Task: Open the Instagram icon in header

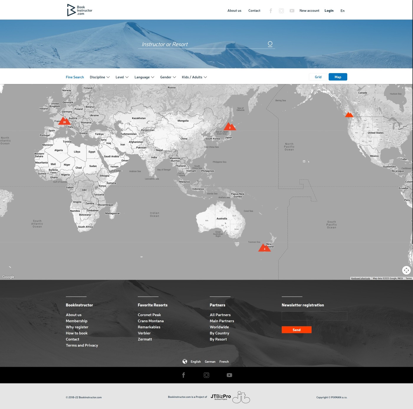Action: click(x=281, y=11)
